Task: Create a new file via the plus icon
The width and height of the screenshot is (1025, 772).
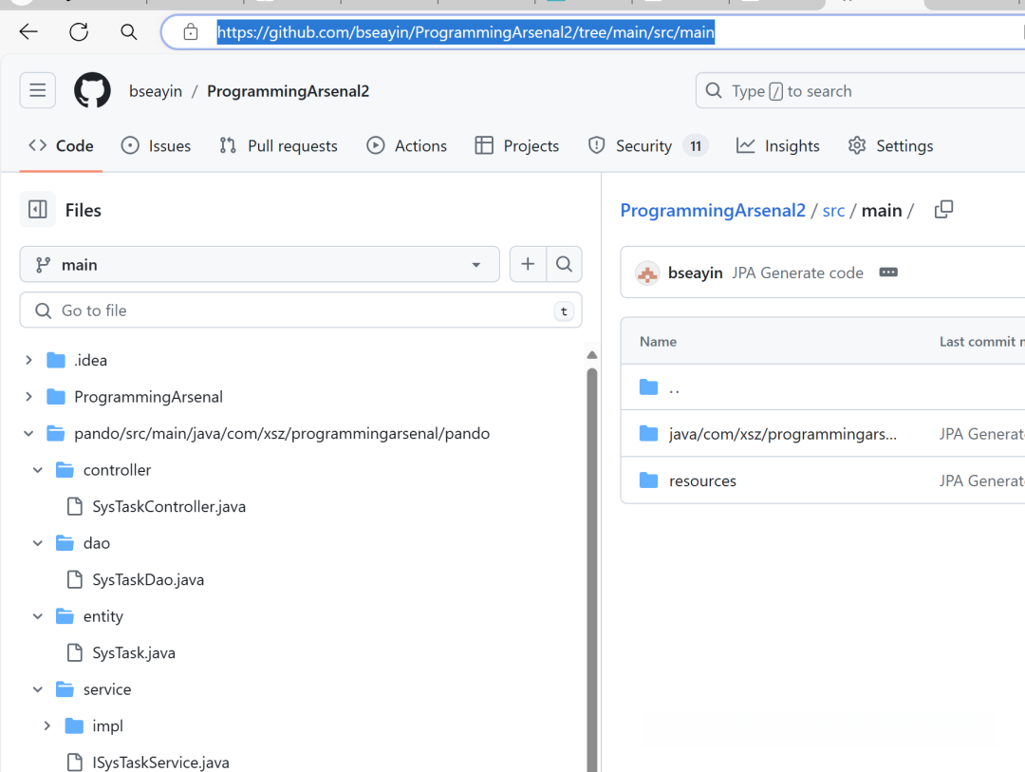Action: (x=528, y=264)
